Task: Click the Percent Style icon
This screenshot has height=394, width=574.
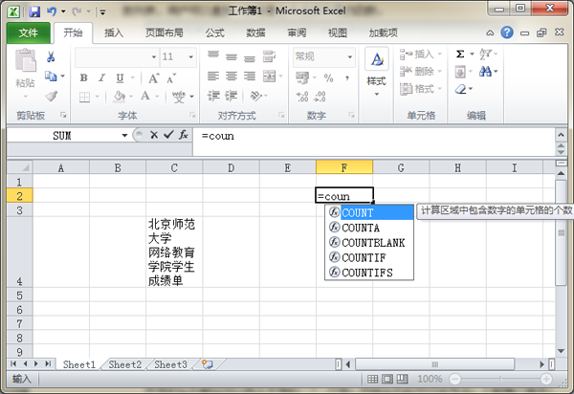Action: (328, 77)
